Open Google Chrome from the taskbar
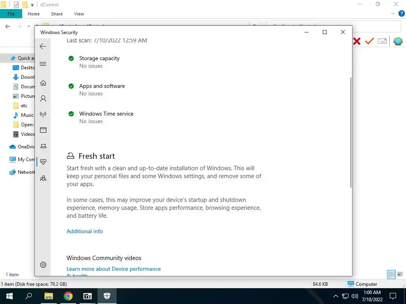This screenshot has height=304, width=406. pos(68,296)
